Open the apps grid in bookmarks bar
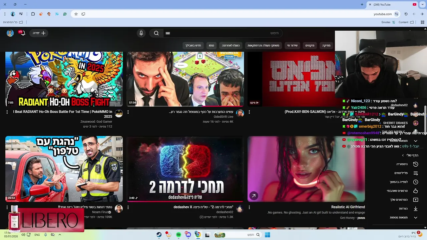 [423, 22]
